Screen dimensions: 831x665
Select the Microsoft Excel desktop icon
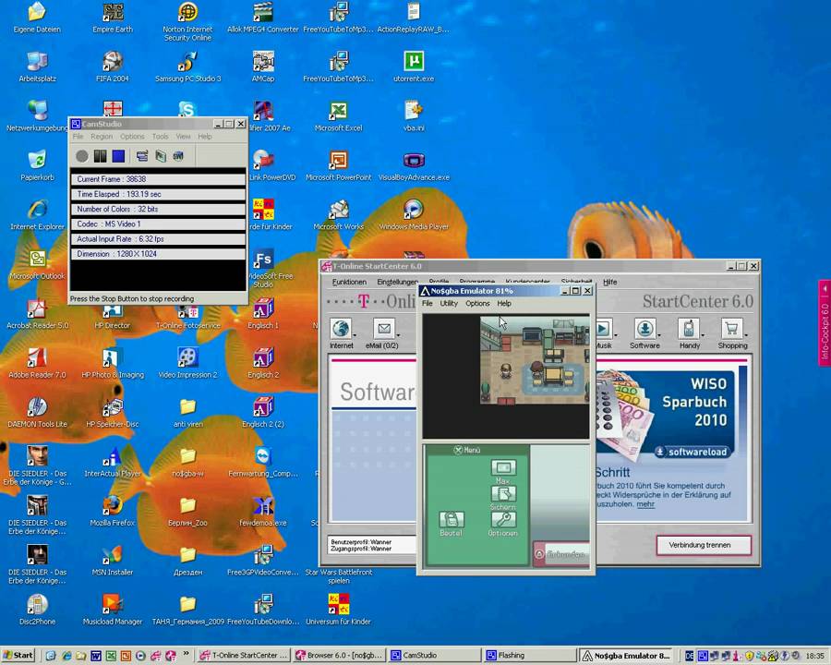click(338, 115)
